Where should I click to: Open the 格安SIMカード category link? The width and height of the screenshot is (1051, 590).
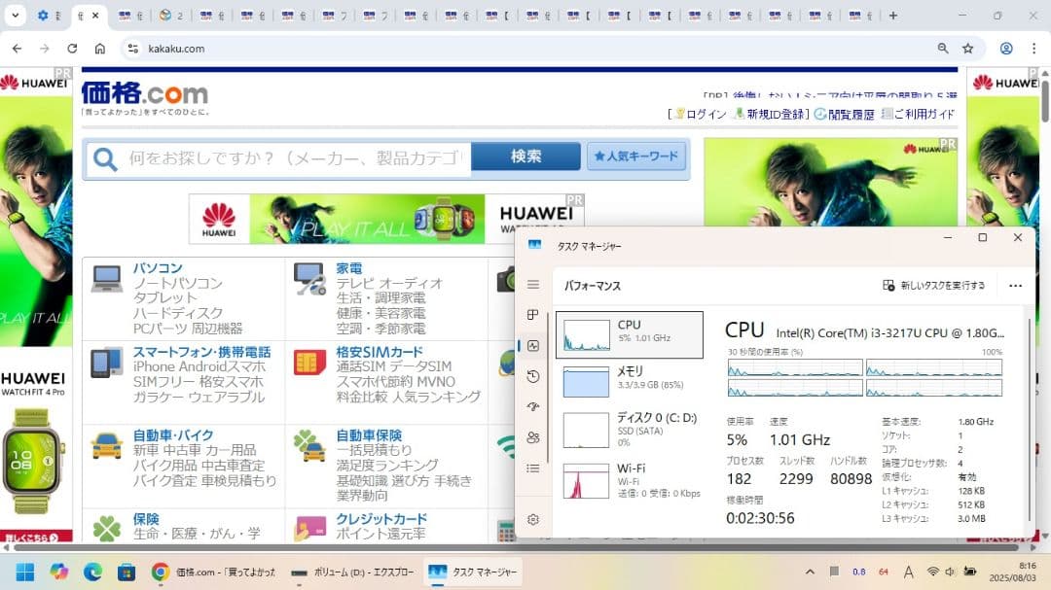tap(380, 352)
